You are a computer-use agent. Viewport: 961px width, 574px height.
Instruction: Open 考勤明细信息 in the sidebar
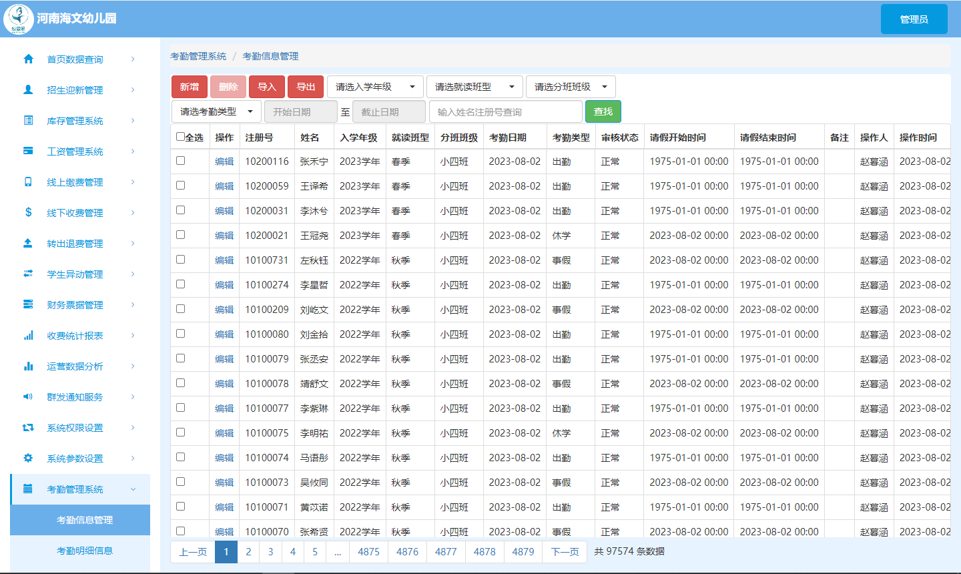point(85,551)
